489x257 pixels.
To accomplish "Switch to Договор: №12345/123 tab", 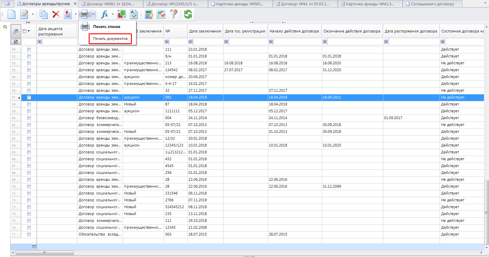I will [175, 4].
